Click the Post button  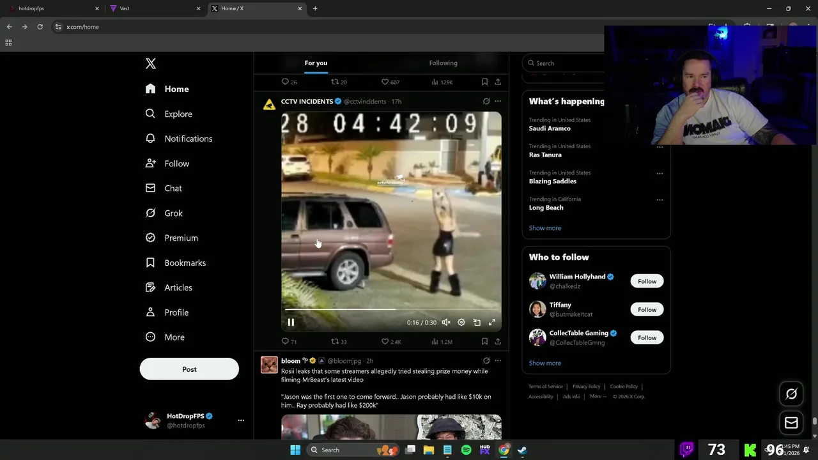click(189, 369)
